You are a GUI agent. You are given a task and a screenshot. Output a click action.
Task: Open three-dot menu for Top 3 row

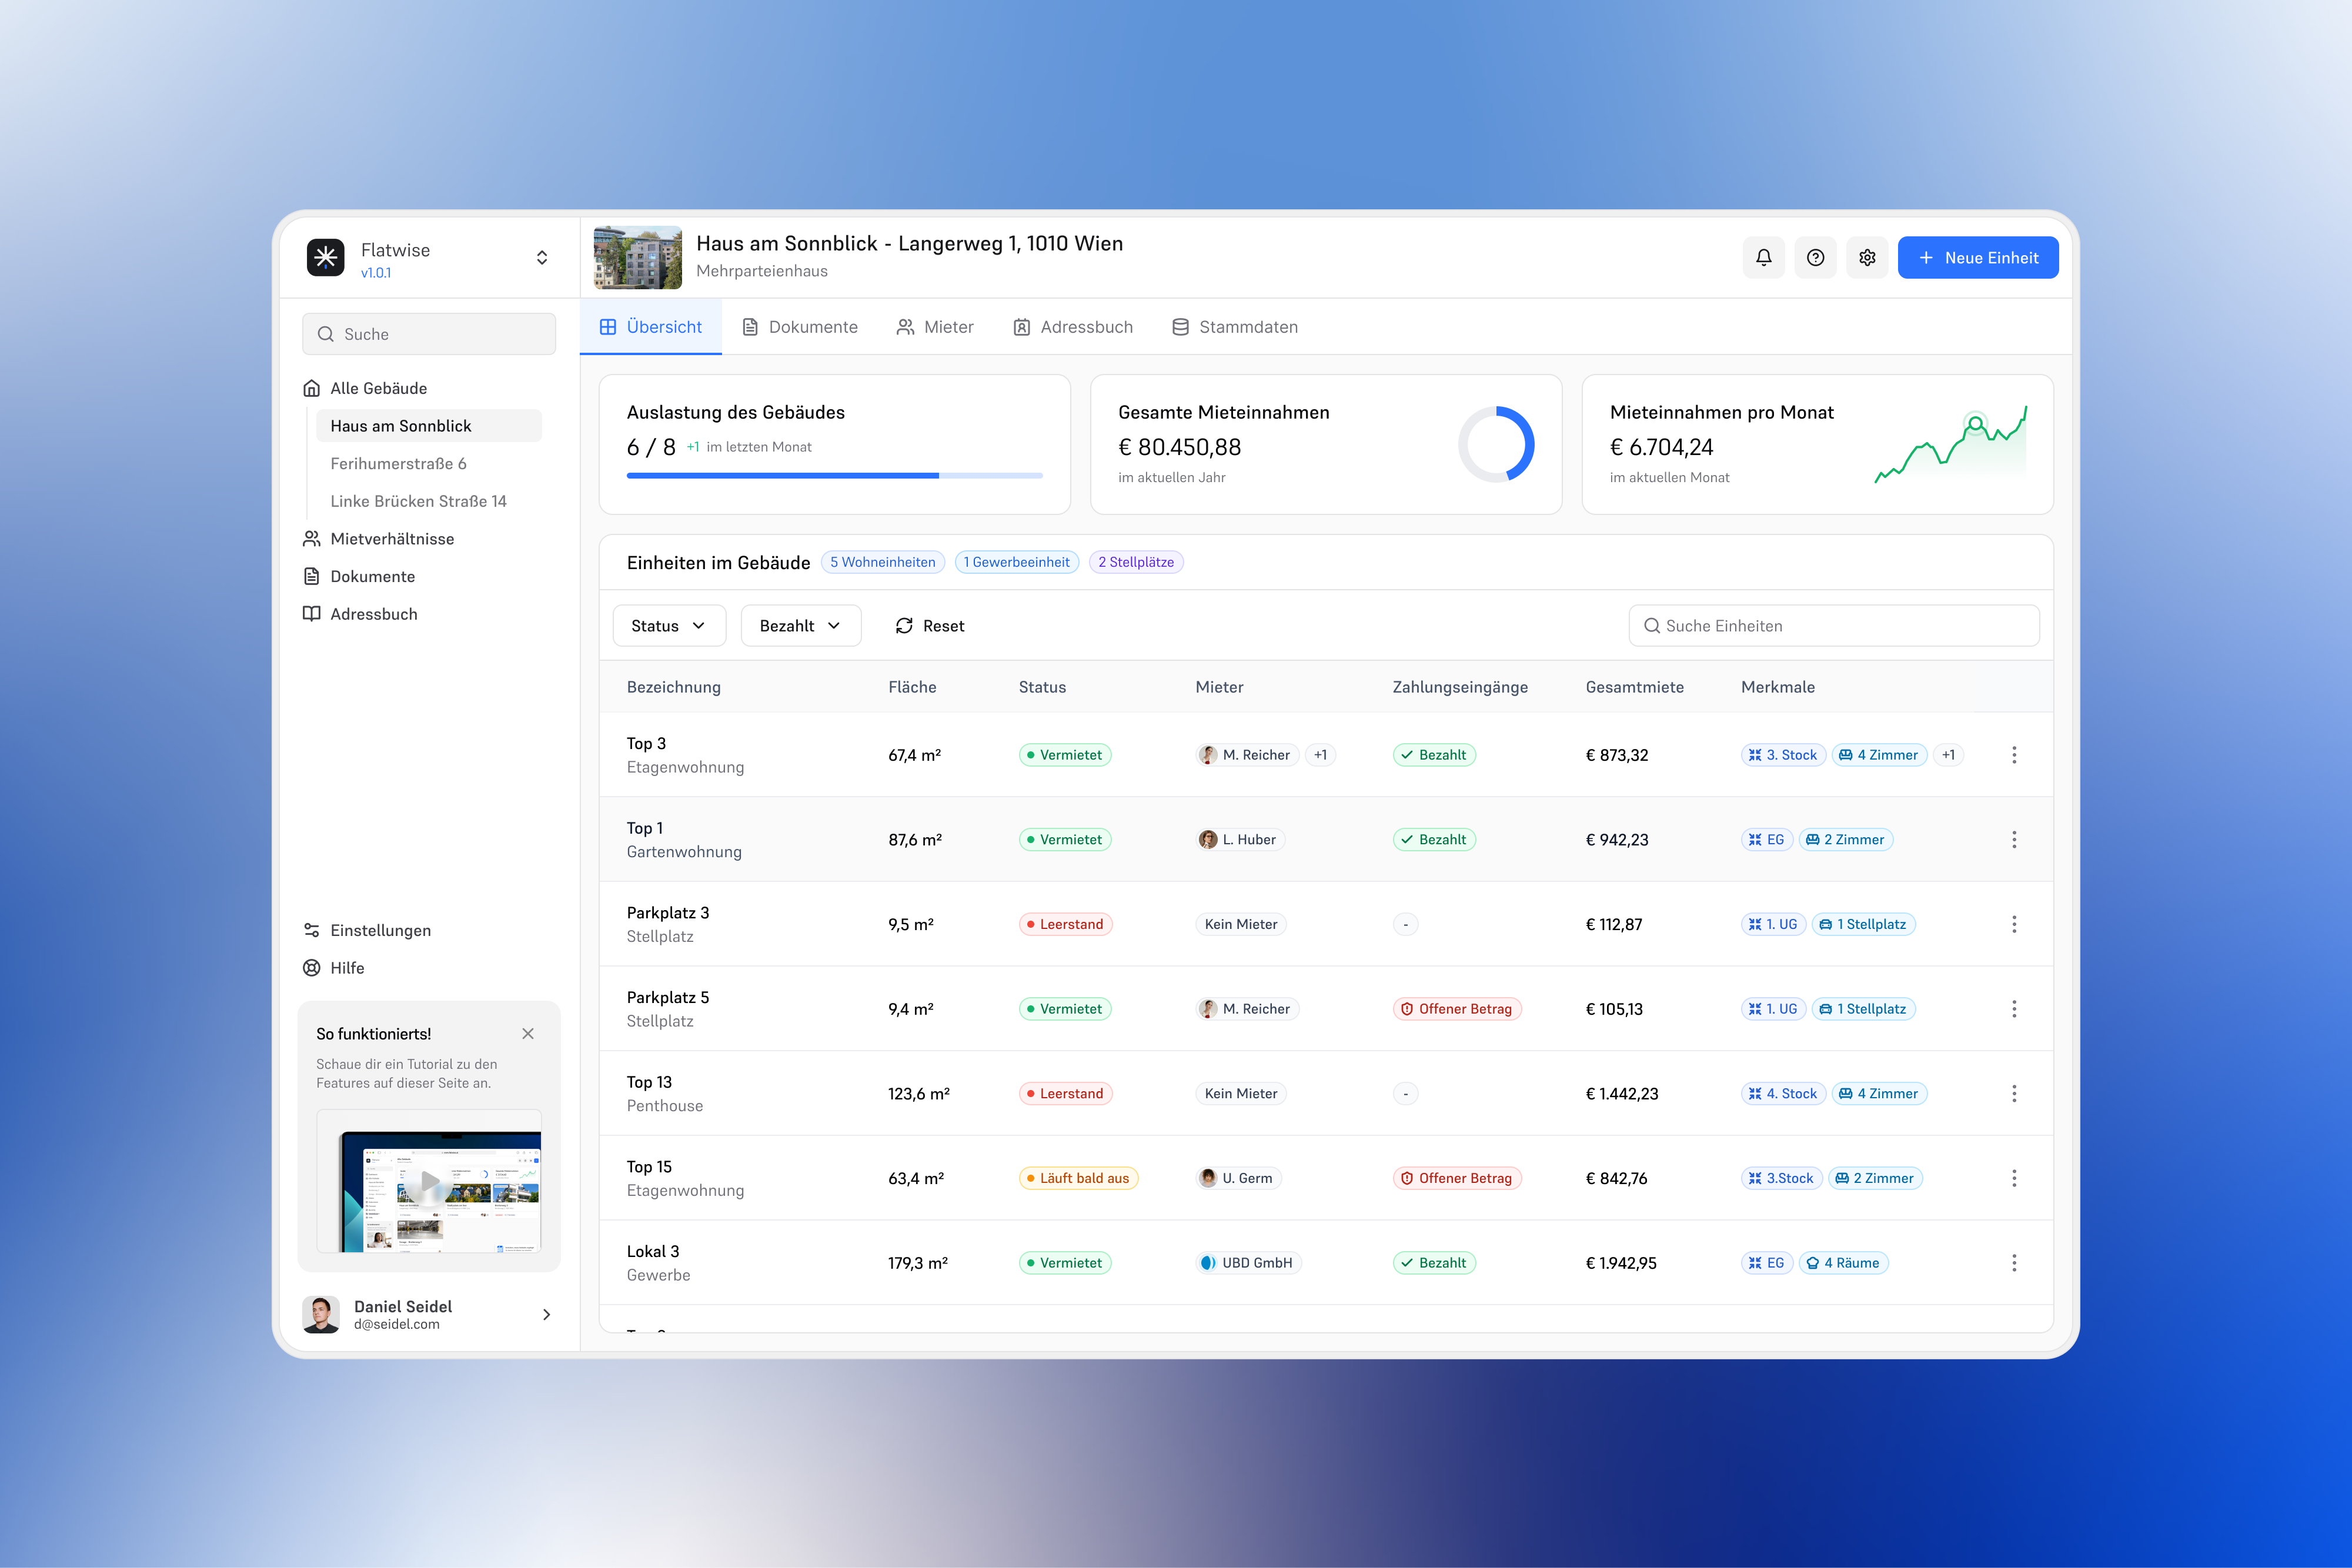(x=2014, y=755)
